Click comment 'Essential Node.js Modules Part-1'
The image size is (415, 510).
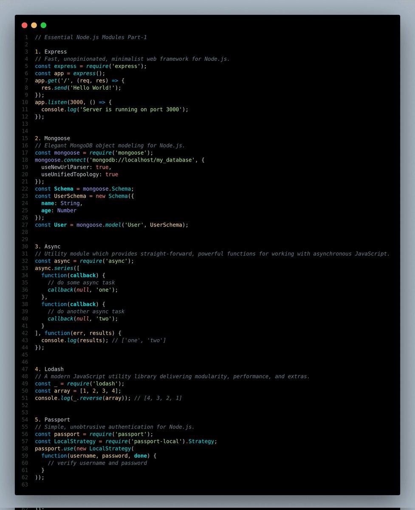click(x=91, y=37)
